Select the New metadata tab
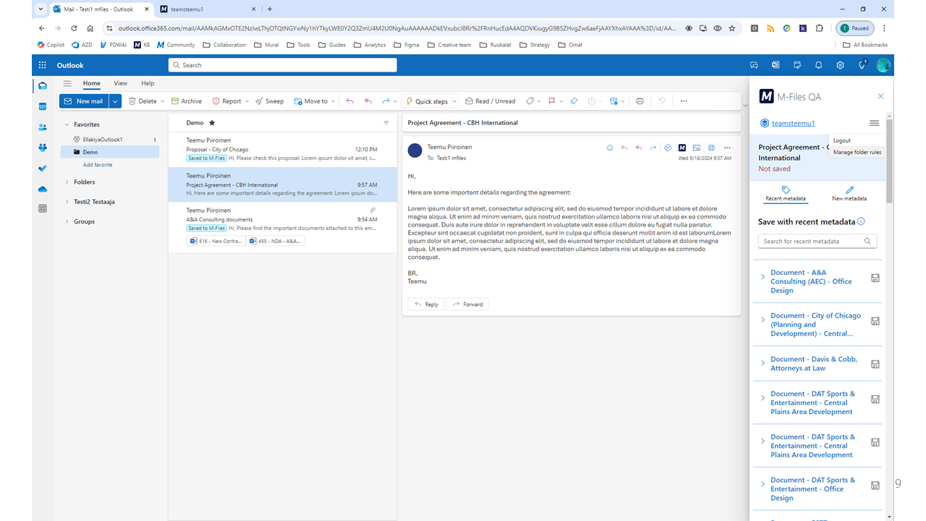 [849, 193]
